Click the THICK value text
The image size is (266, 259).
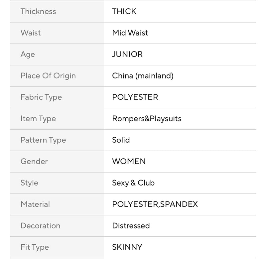click(x=124, y=12)
